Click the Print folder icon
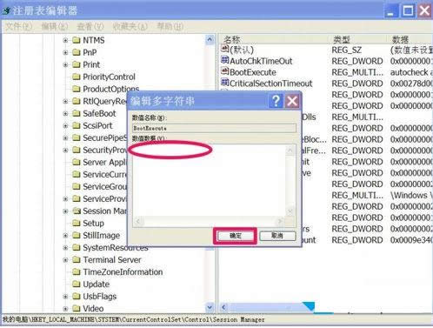This screenshot has height=328, width=433. [x=77, y=64]
